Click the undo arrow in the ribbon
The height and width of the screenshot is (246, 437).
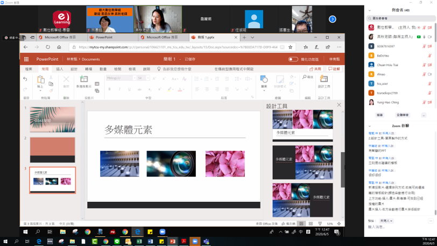point(25,79)
